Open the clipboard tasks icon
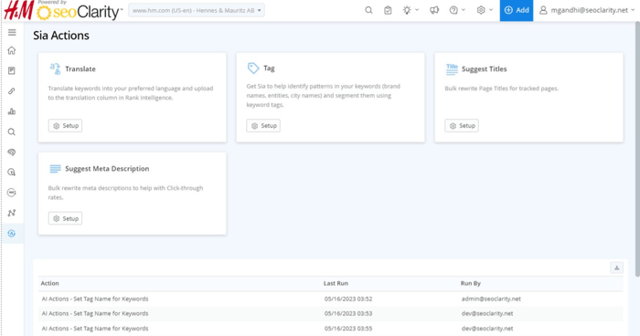 point(388,10)
